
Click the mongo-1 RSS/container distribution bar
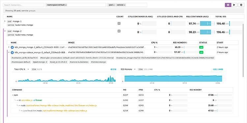(x=207, y=24)
